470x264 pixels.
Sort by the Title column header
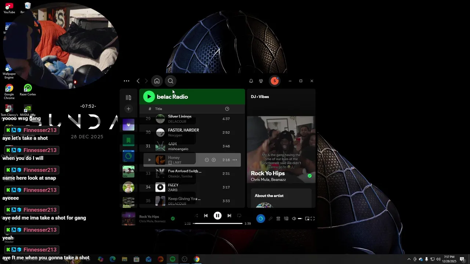click(x=159, y=109)
